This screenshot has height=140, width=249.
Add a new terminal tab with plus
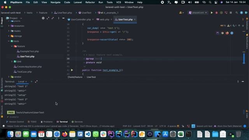32,81
